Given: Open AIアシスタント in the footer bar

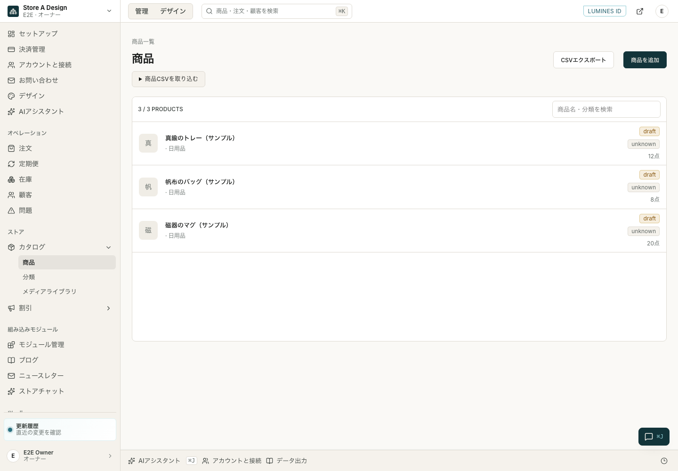Looking at the screenshot, I should coord(154,461).
